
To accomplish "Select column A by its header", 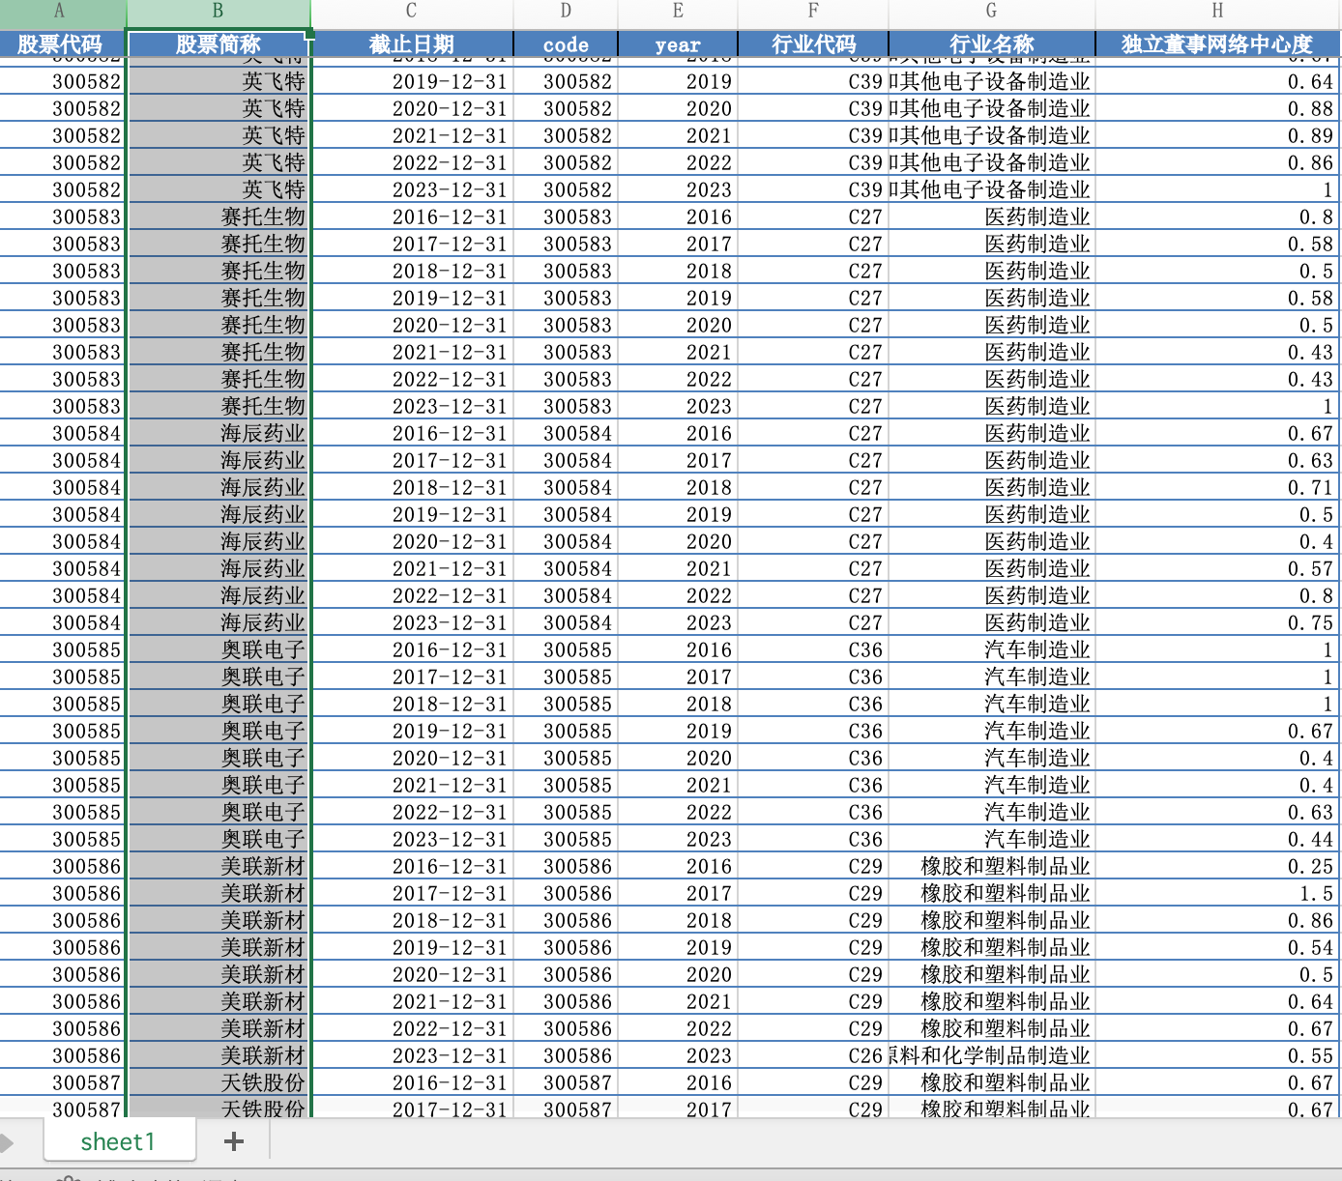I will 60,12.
